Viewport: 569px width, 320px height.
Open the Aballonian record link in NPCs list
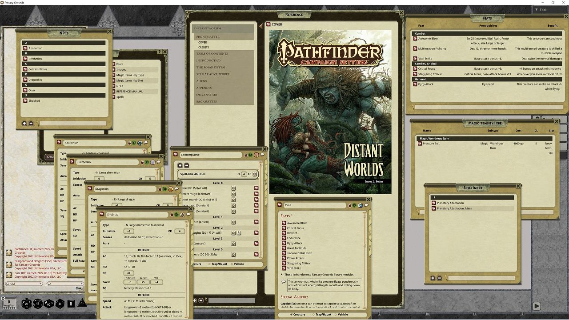pos(26,48)
